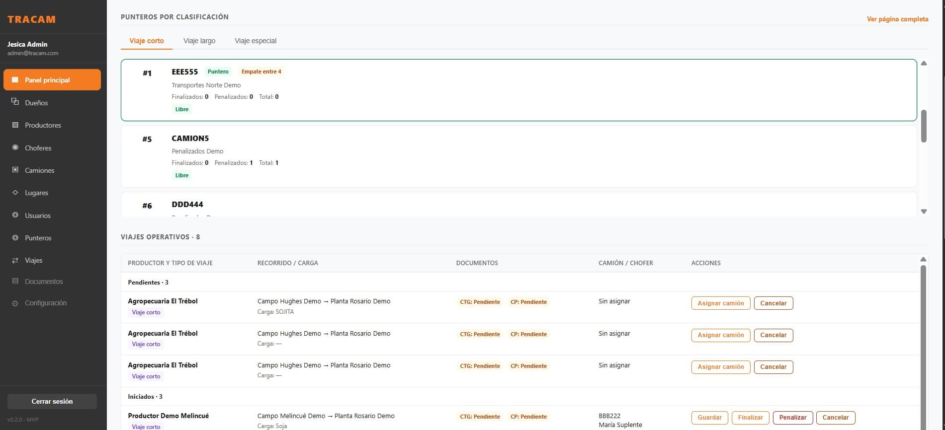This screenshot has height=430, width=945.
Task: Select the EEE555 puntero card
Action: pyautogui.click(x=518, y=90)
